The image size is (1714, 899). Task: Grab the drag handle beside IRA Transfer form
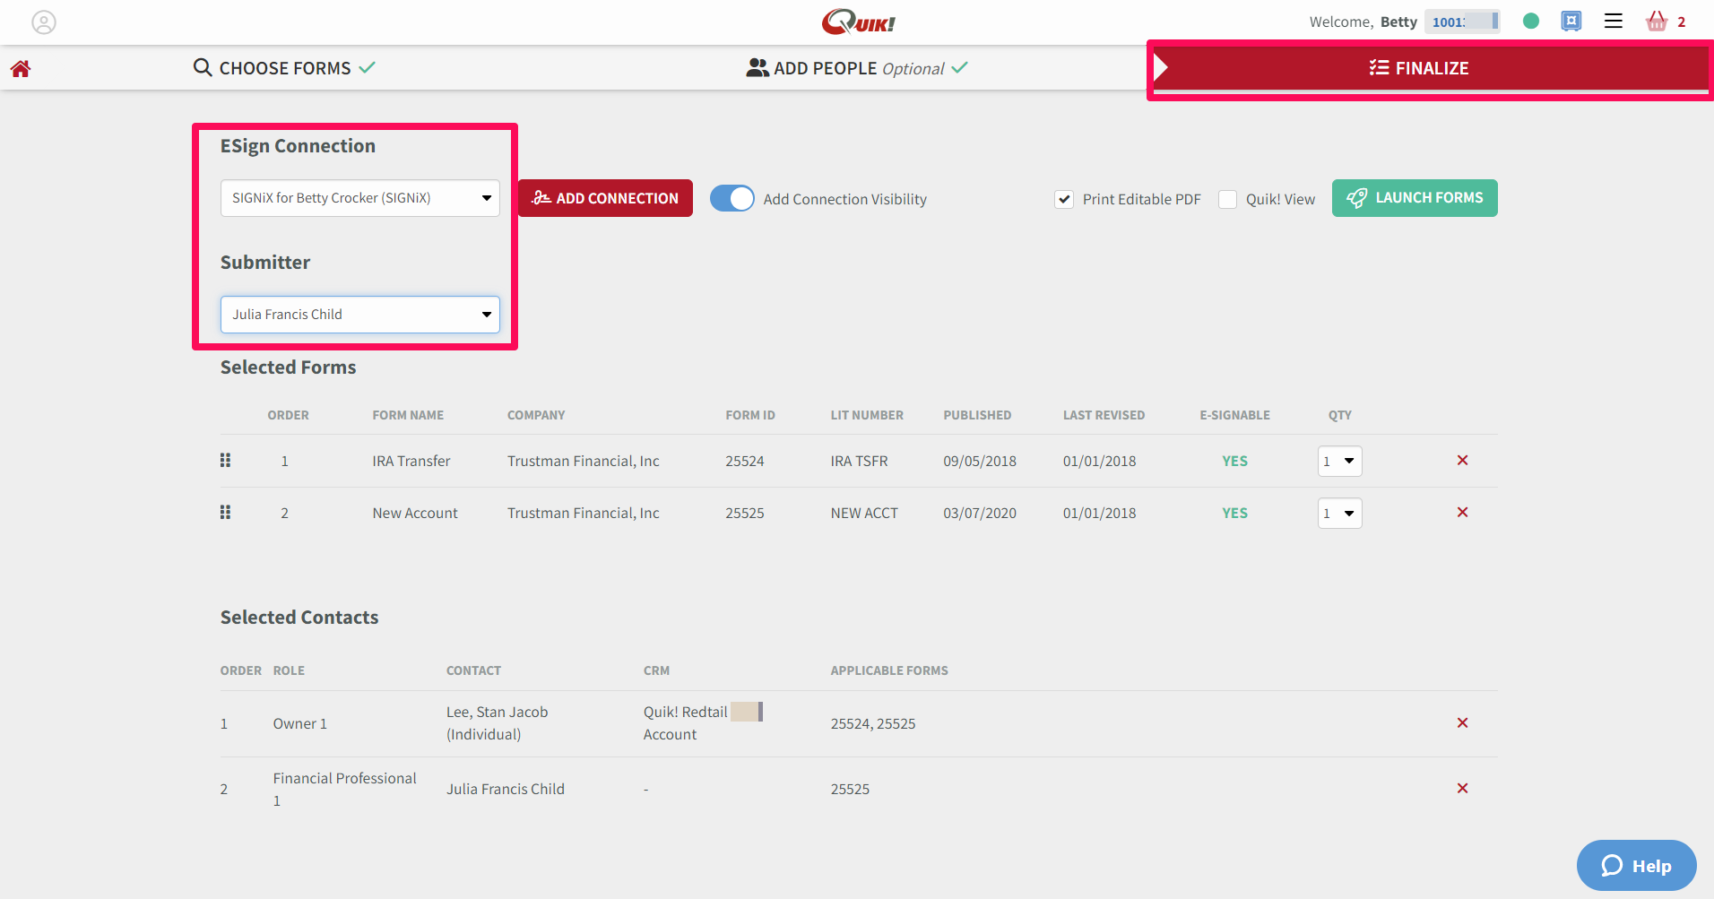(x=225, y=460)
